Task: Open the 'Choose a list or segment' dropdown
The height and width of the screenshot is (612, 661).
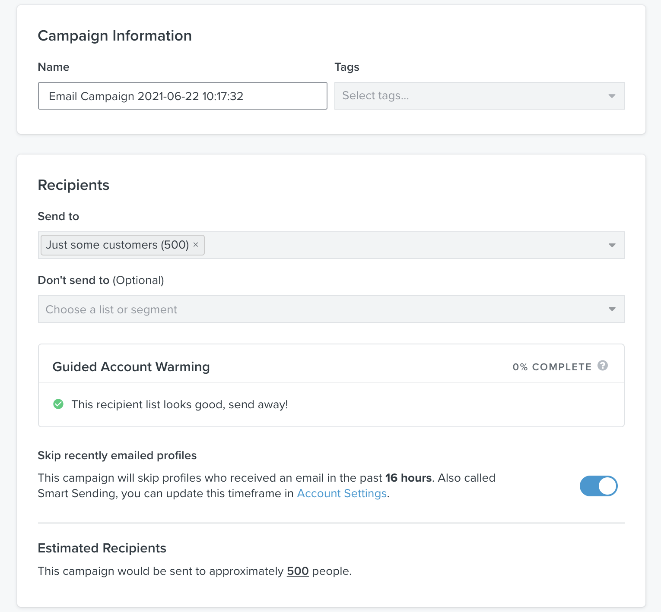Action: 320,309
